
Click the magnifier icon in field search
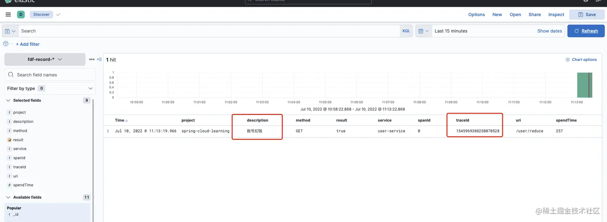tap(11, 75)
